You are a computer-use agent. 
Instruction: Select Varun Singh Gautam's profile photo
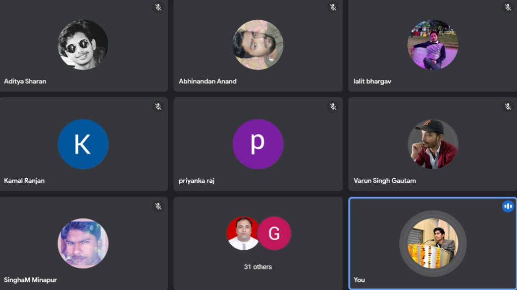[x=433, y=144]
